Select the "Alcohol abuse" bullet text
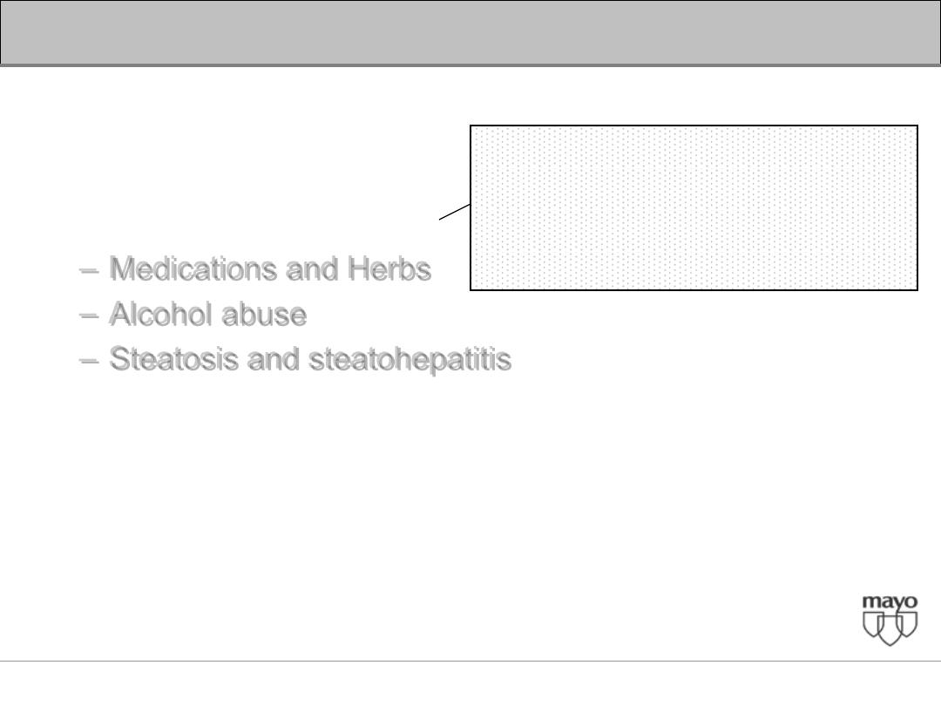The image size is (941, 706). point(207,315)
